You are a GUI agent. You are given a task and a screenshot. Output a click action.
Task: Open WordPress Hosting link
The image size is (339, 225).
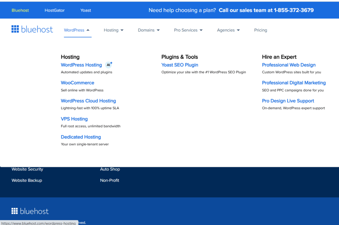coord(81,65)
